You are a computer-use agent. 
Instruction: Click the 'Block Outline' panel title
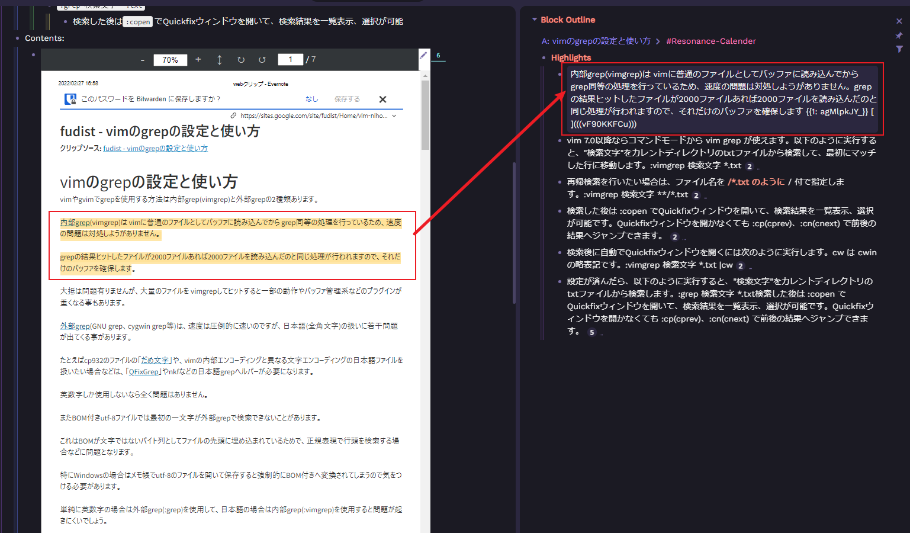568,20
